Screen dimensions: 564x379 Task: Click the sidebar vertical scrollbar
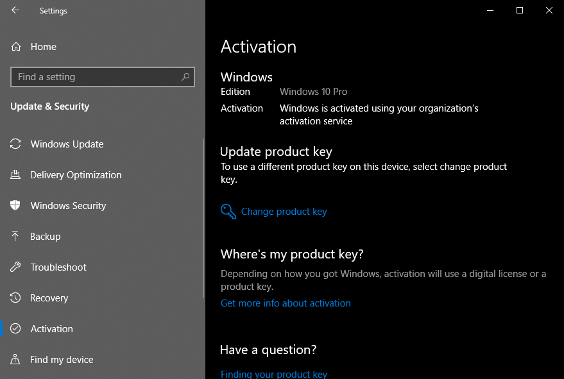(x=203, y=218)
